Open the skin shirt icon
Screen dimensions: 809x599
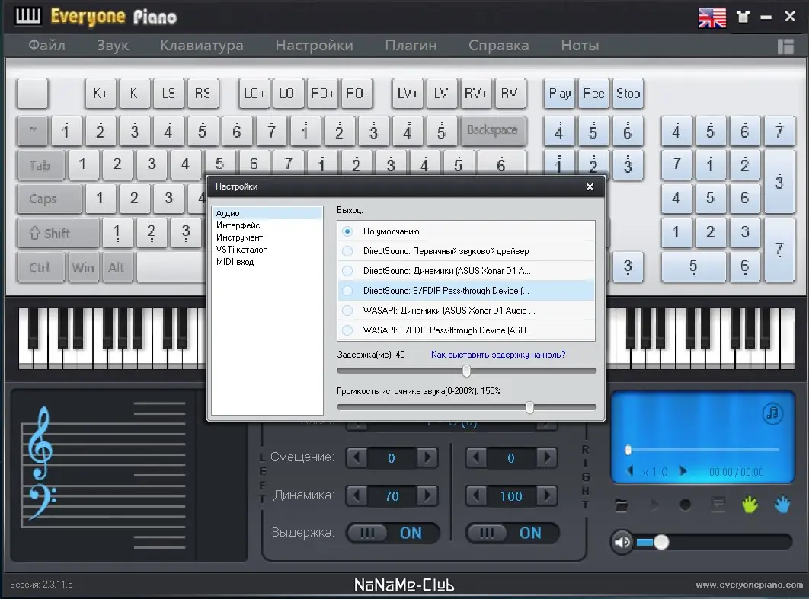coord(743,17)
